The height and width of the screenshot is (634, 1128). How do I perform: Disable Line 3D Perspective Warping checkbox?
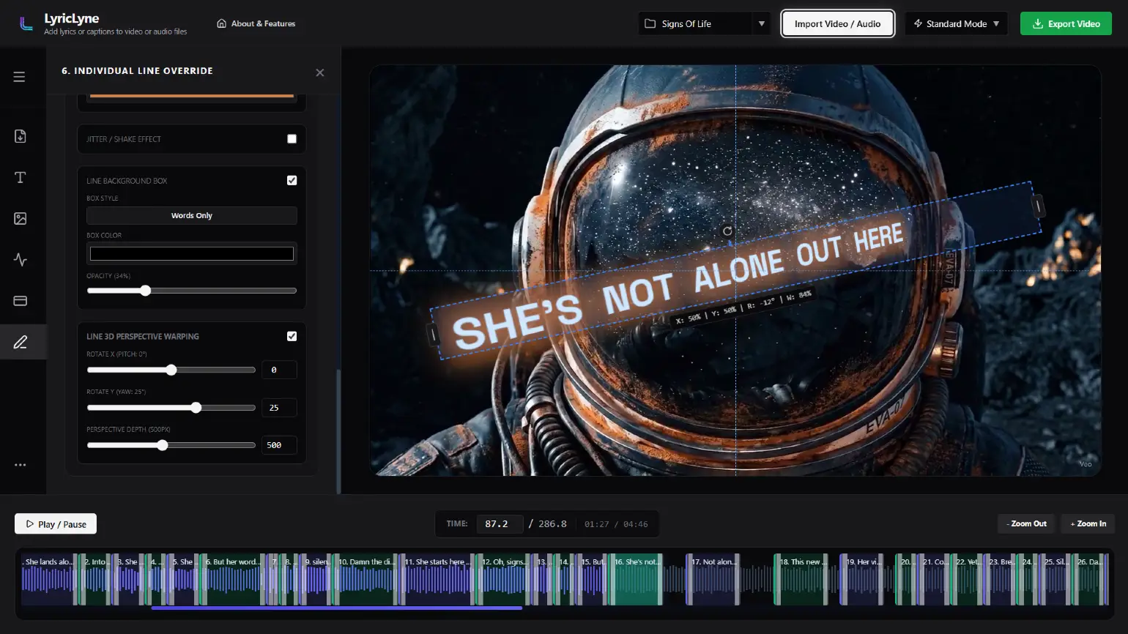click(292, 336)
